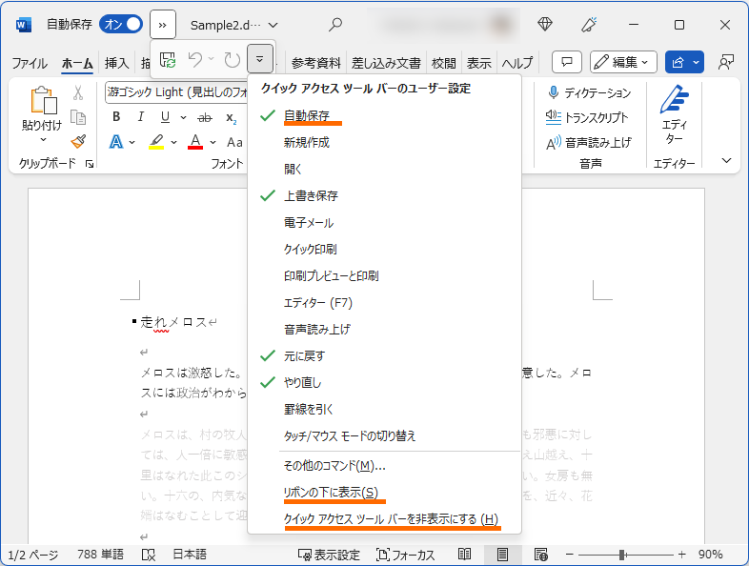Choose クイック アクセス ツール バーを非表示にする (H)
This screenshot has height=566, width=749.
point(385,519)
